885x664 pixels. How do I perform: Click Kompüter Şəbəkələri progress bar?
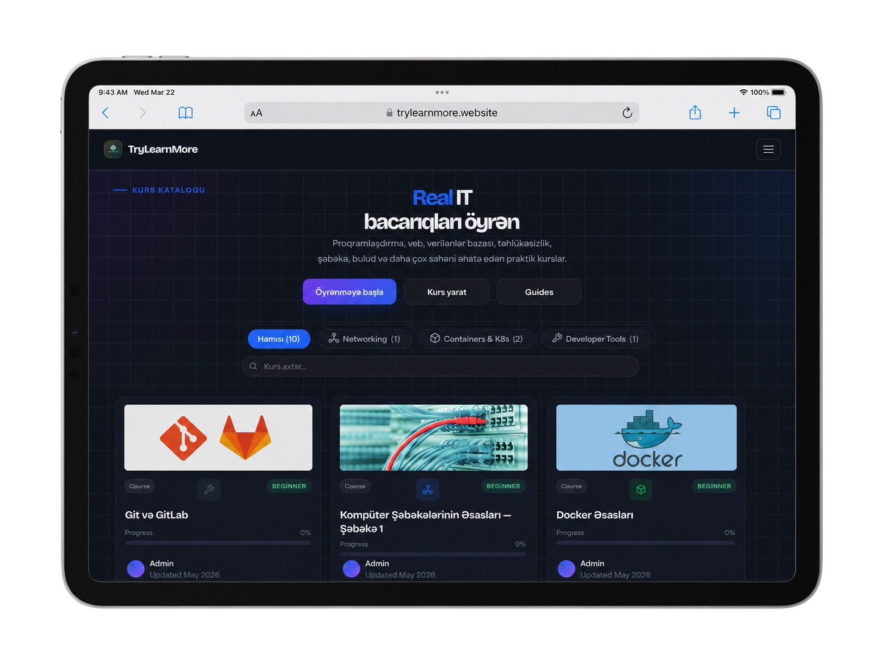coord(433,554)
